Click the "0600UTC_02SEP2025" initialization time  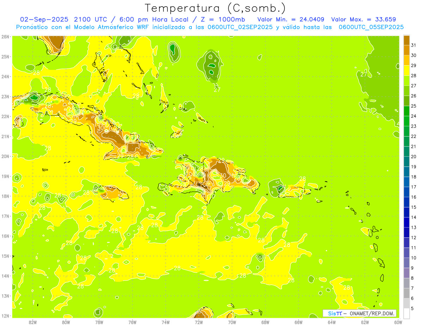[239, 27]
